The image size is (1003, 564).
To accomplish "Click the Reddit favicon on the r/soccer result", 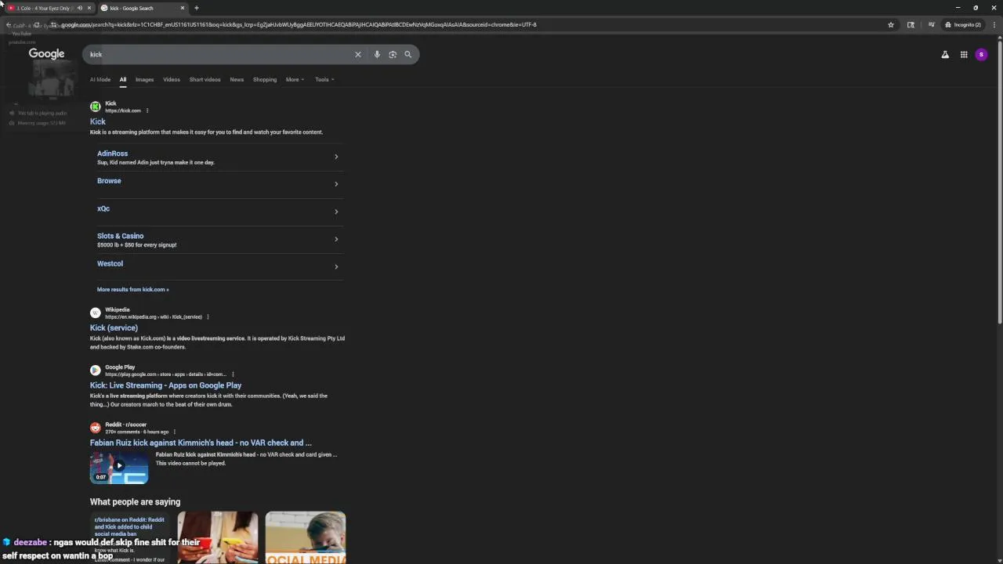I will click(96, 428).
